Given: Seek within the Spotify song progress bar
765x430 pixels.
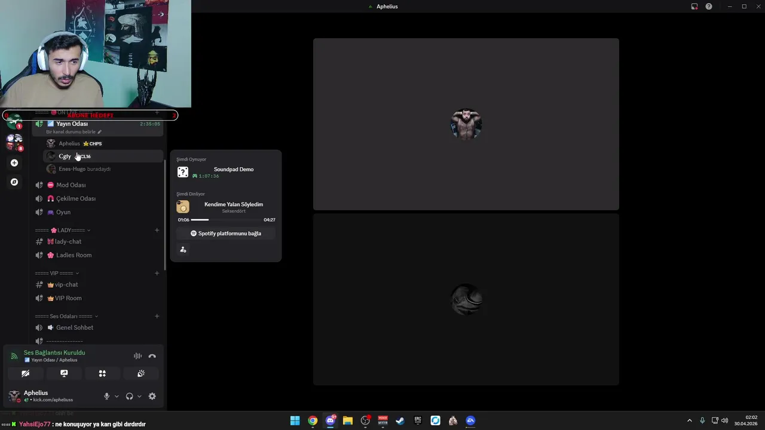Looking at the screenshot, I should point(226,220).
